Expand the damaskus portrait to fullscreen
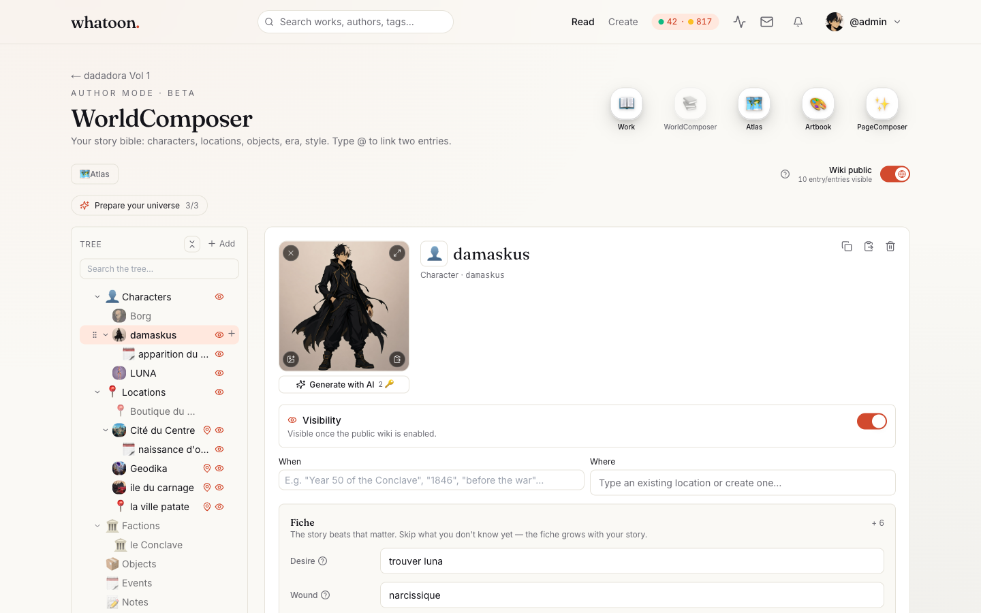Image resolution: width=981 pixels, height=613 pixels. click(x=397, y=253)
